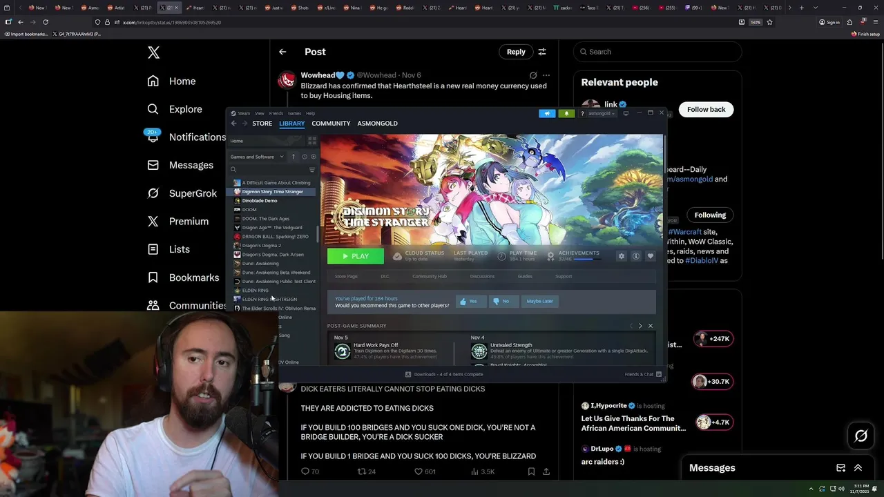The image size is (884, 497).
Task: Open more options on Wowhead post
Action: (546, 75)
